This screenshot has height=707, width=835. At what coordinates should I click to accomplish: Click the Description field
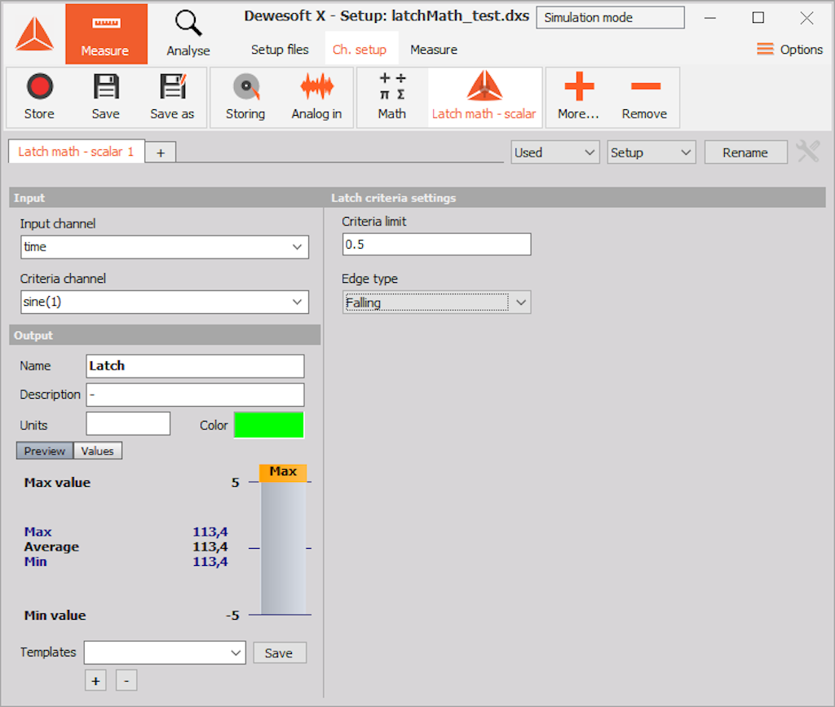point(195,395)
